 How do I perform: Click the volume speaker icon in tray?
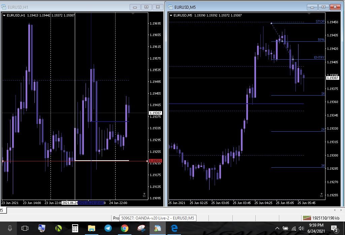(x=301, y=228)
